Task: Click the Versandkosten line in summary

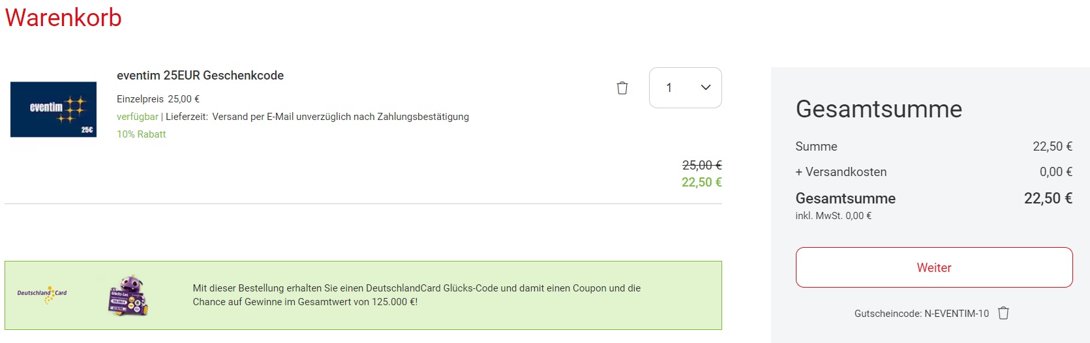Action: [841, 172]
